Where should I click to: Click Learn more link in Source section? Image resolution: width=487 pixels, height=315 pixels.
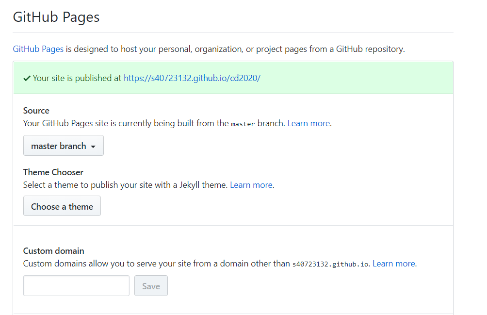point(308,123)
